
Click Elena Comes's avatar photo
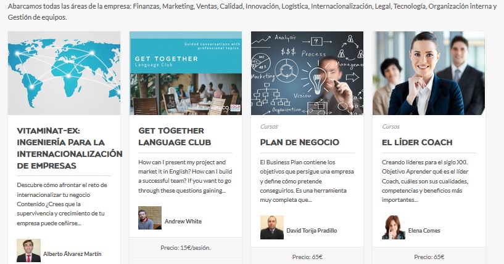click(394, 228)
